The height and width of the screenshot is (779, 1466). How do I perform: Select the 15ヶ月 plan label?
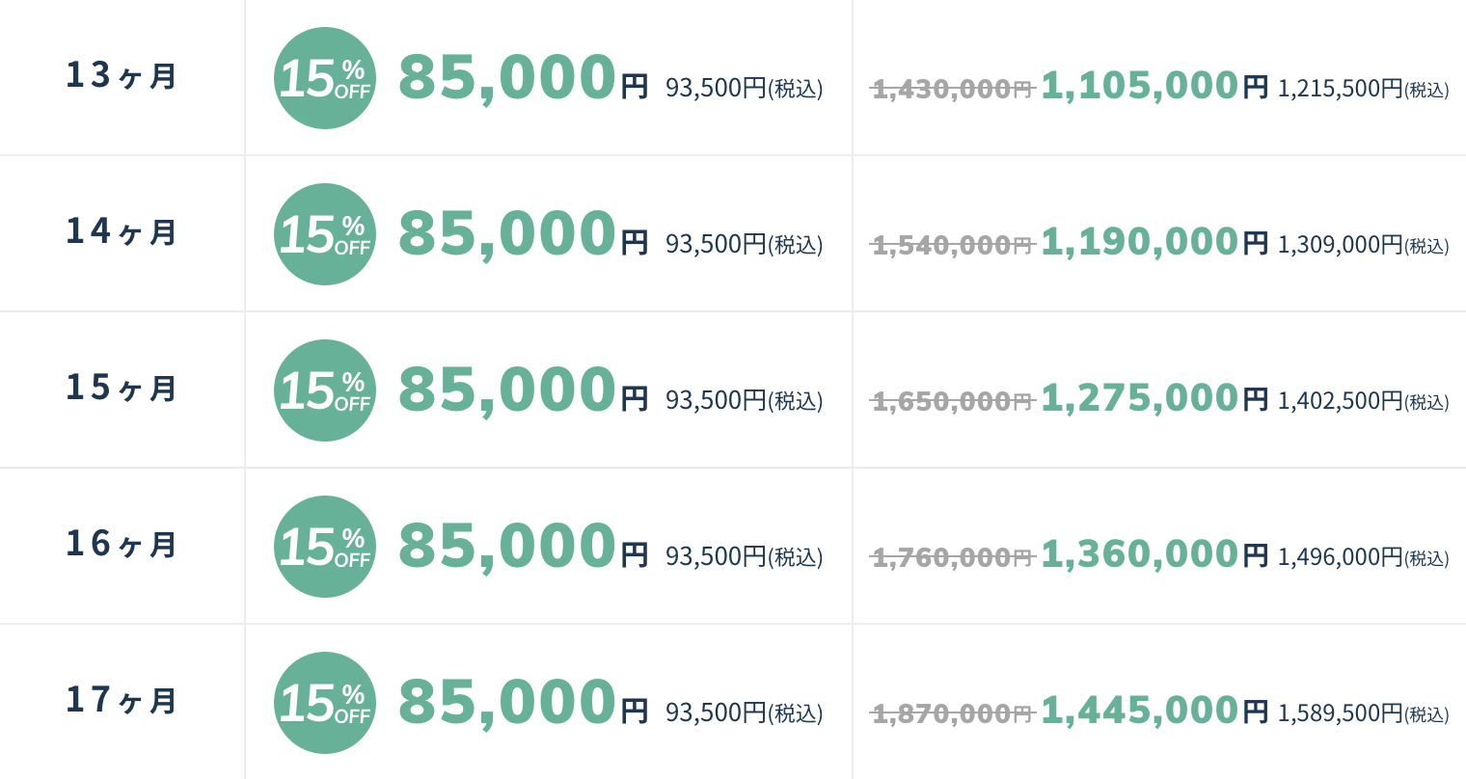coord(122,388)
